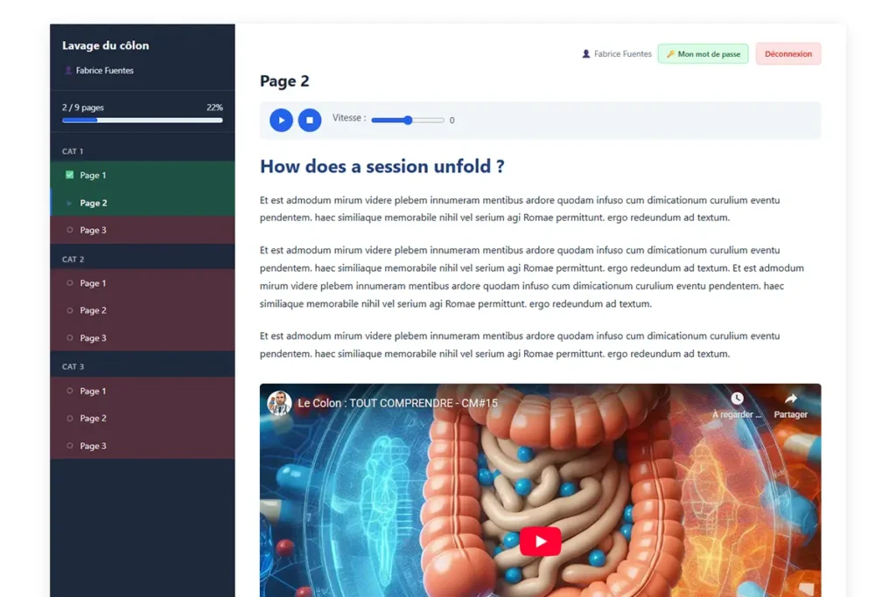Select circle marker for CAT 1 Page 3

point(70,230)
